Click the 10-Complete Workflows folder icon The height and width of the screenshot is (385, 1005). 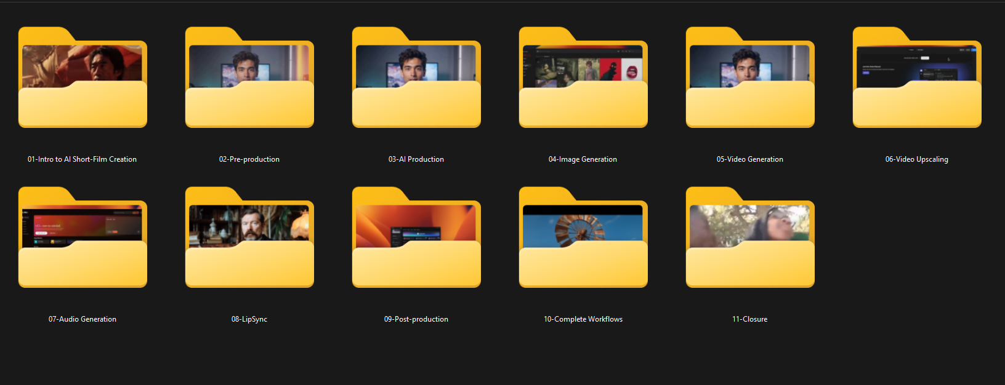click(583, 238)
